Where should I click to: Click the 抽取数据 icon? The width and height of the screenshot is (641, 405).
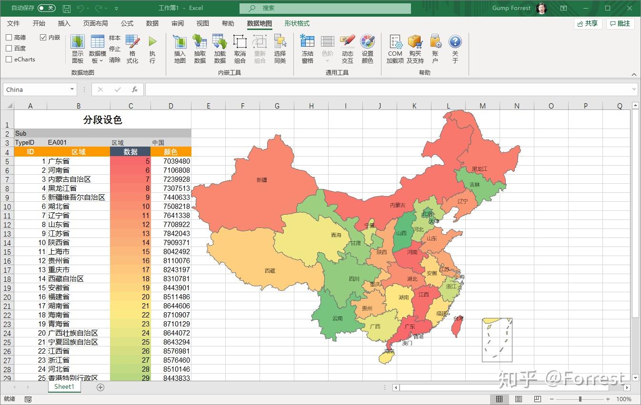coord(200,48)
